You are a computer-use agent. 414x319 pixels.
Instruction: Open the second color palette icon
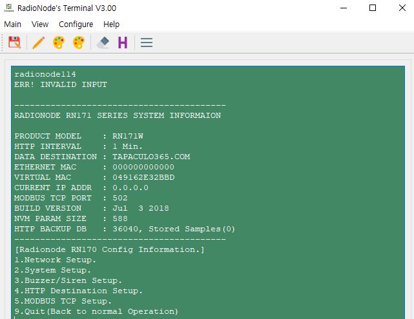[79, 43]
